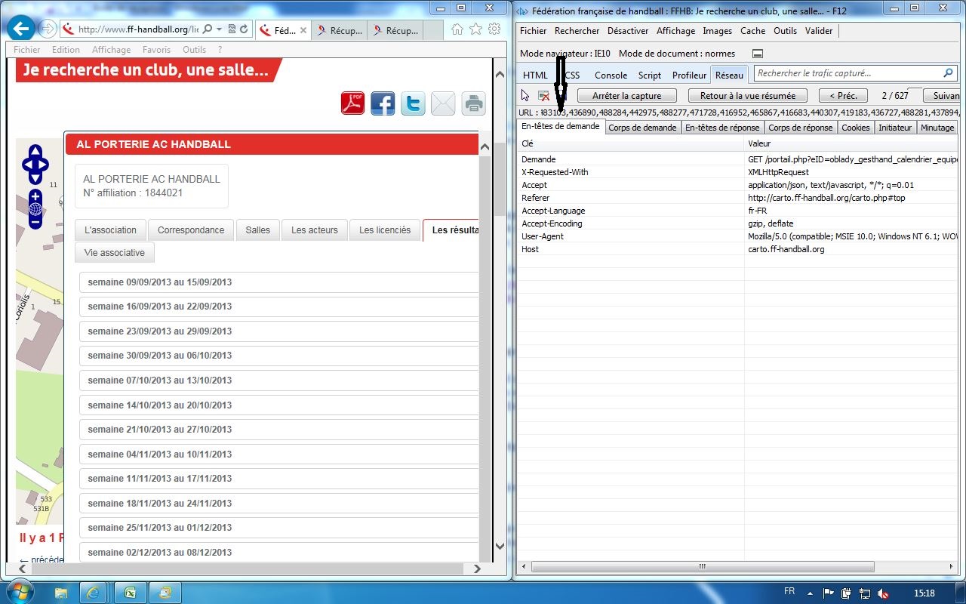Open Internet Explorer from the taskbar
The width and height of the screenshot is (966, 604).
click(x=93, y=593)
